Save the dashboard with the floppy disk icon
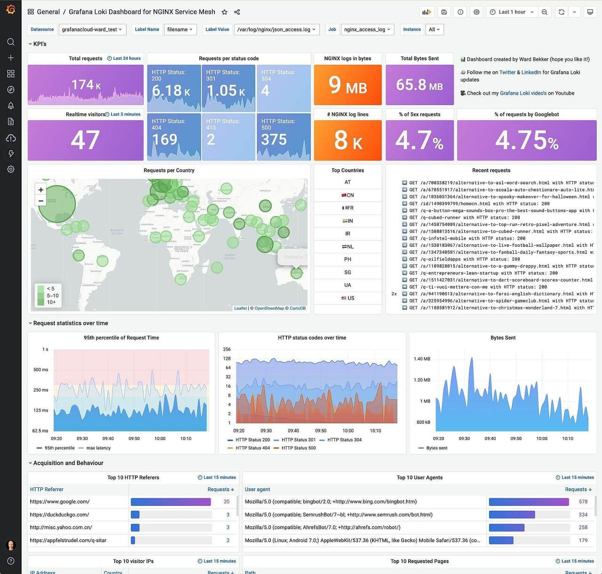 click(x=444, y=12)
